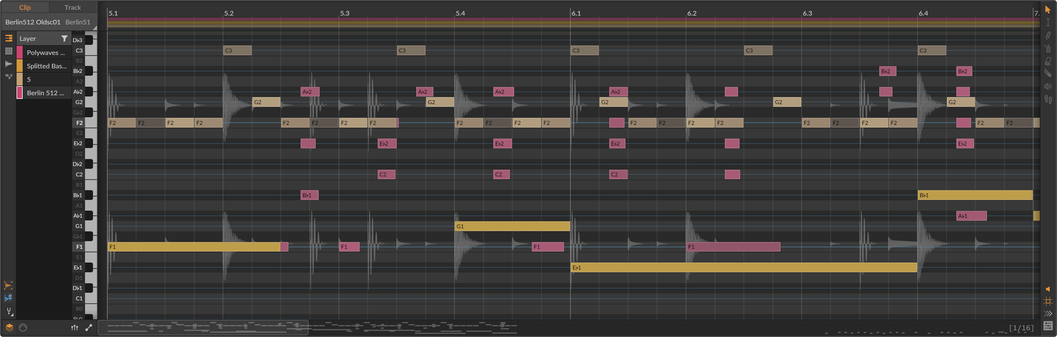
Task: Switch to the Clip tab
Action: [24, 7]
